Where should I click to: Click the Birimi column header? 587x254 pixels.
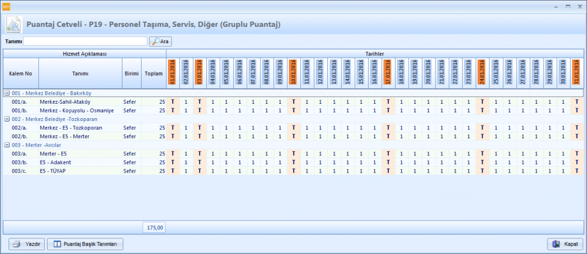[131, 73]
